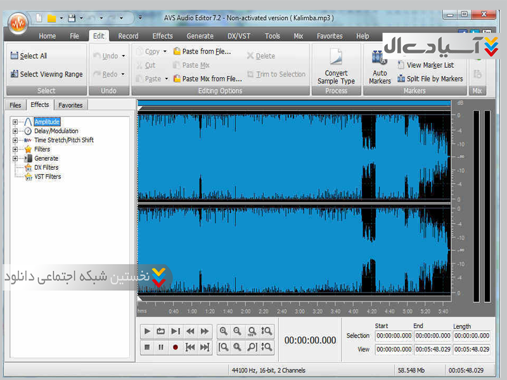The width and height of the screenshot is (507, 380).
Task: Jump to end with Go to End button
Action: [204, 347]
